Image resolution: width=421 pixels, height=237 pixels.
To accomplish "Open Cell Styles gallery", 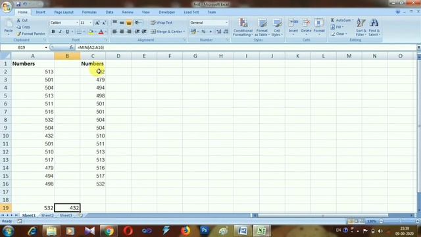I will point(277,27).
